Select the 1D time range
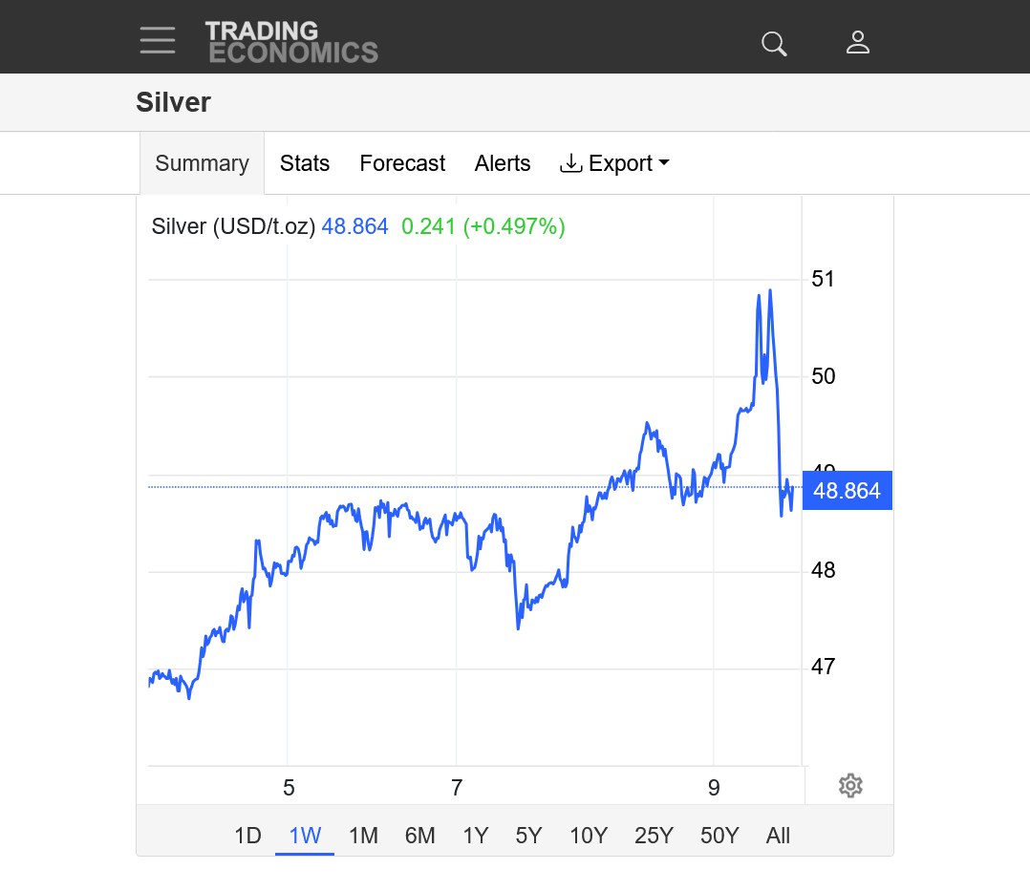The image size is (1030, 891). click(247, 836)
